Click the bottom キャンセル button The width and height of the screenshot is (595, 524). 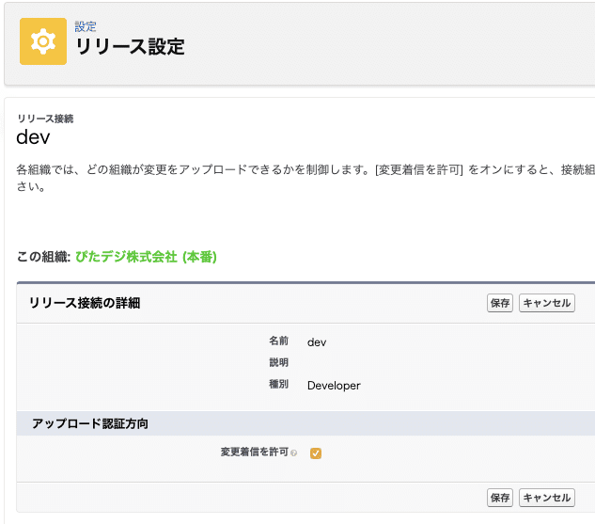pos(547,498)
